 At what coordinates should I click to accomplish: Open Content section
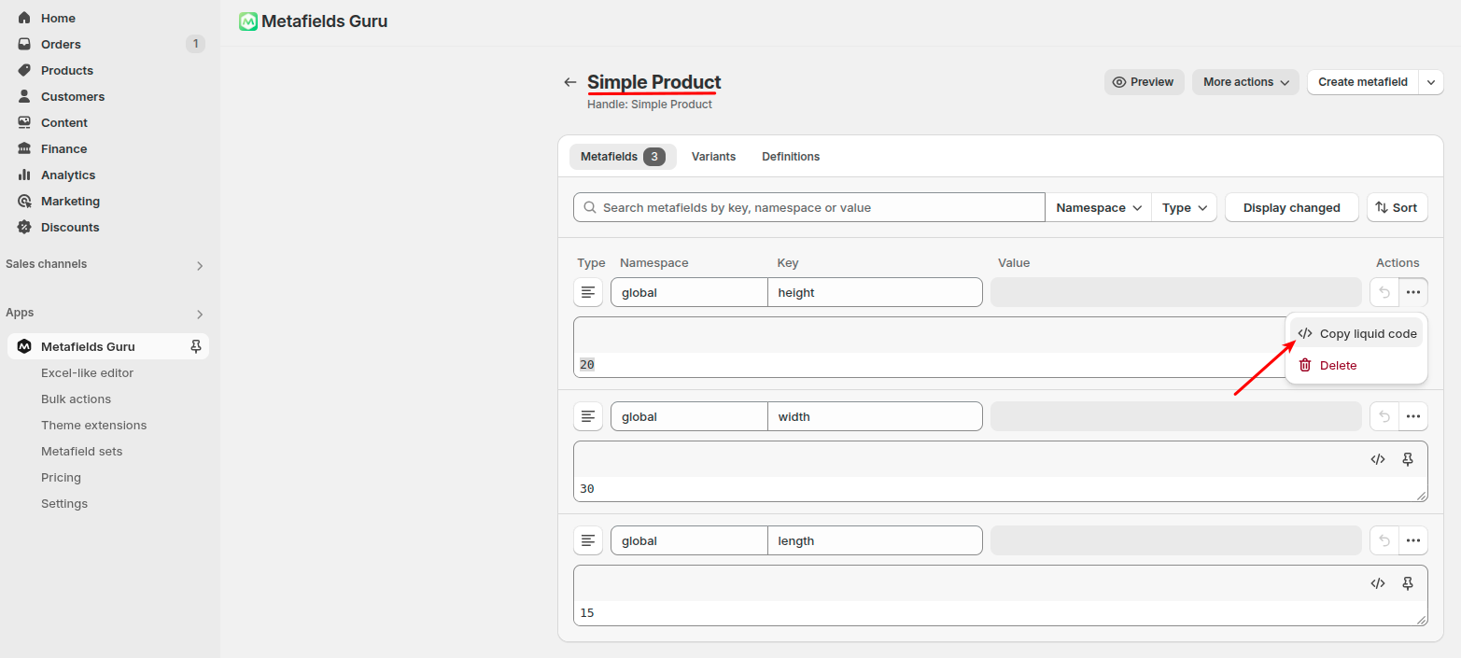click(63, 122)
